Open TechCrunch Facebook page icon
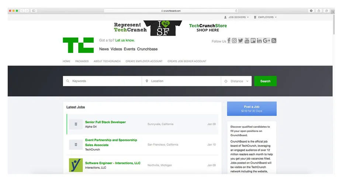Screen dimensions: 343x184 pos(229,40)
